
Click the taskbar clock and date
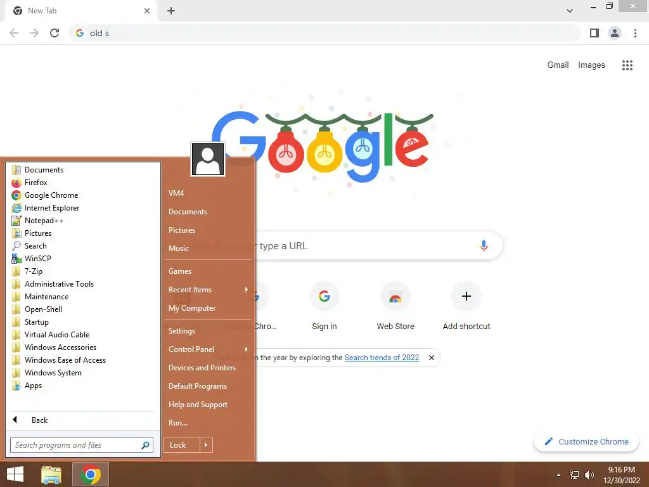621,475
